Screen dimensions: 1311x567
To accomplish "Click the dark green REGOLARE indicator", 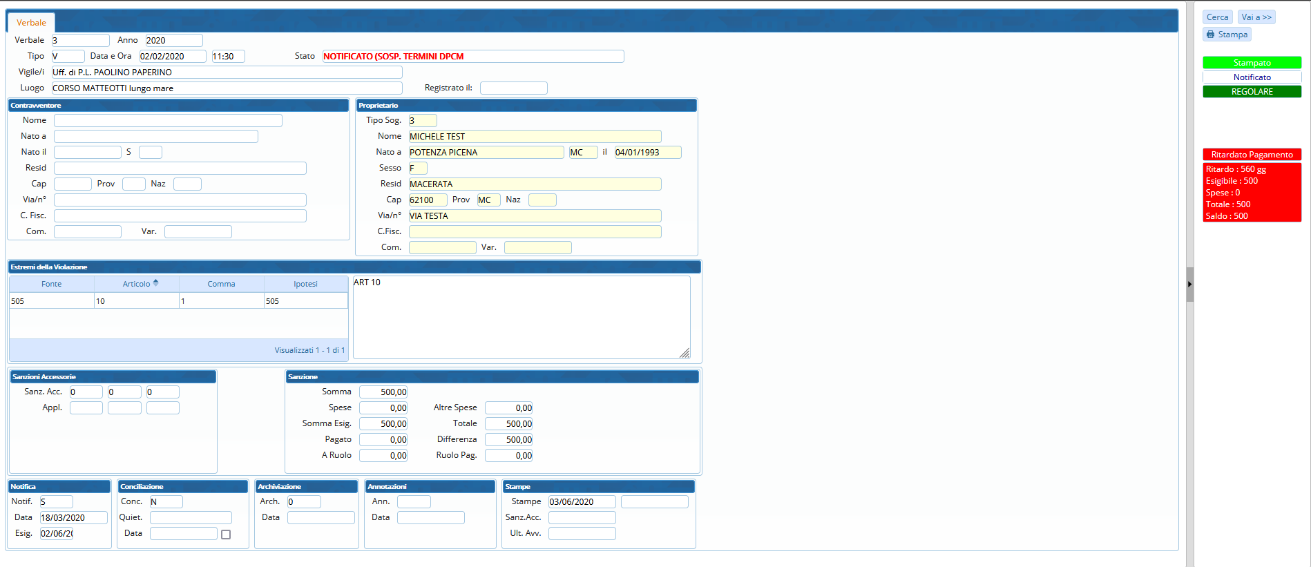I will (x=1252, y=92).
